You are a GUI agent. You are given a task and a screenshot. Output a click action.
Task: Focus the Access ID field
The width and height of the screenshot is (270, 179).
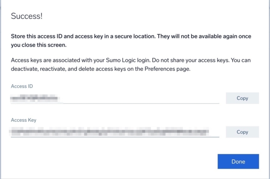[115, 98]
